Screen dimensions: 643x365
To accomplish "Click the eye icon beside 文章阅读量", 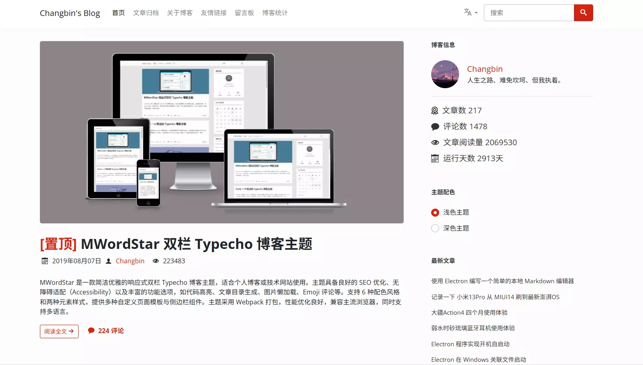I will [x=435, y=142].
